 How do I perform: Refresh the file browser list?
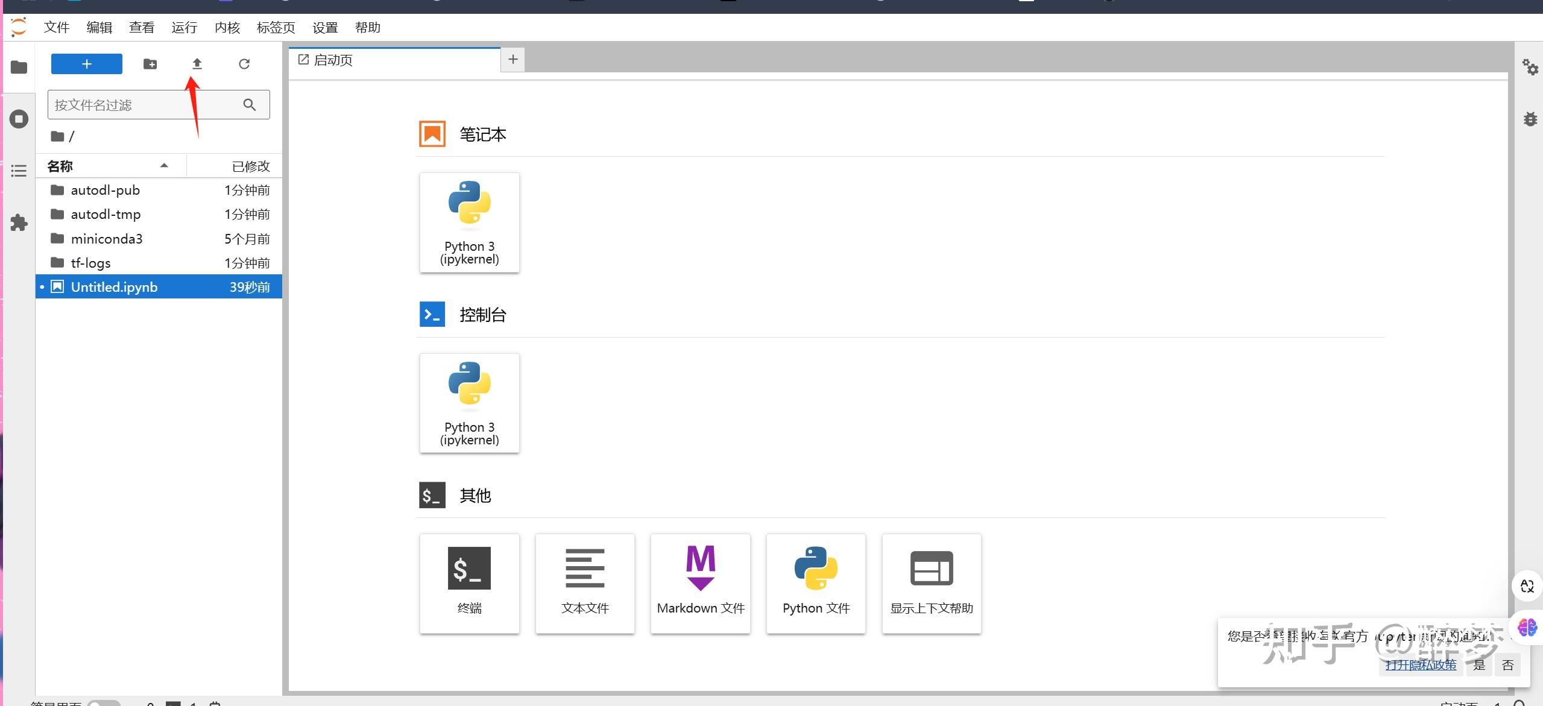tap(244, 64)
